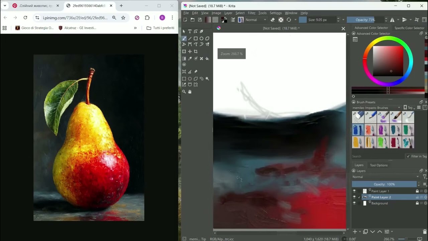This screenshot has height=241, width=428.
Task: Select the Pan hand tool
Action: (x=190, y=92)
